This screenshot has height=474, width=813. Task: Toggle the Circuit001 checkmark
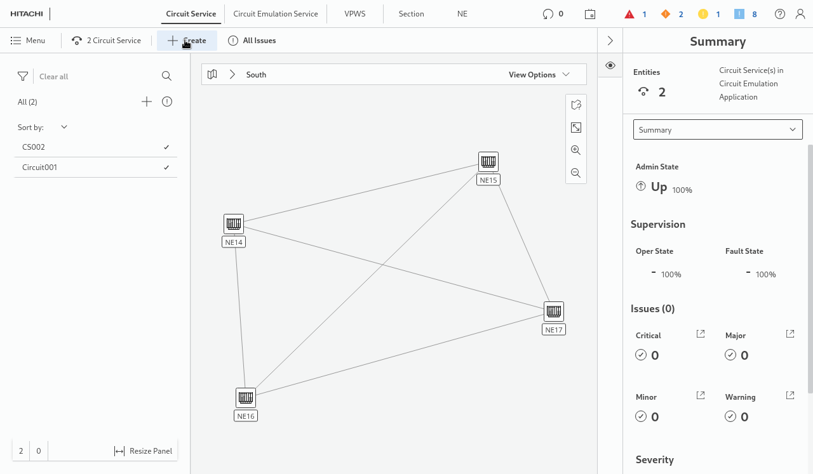(166, 168)
